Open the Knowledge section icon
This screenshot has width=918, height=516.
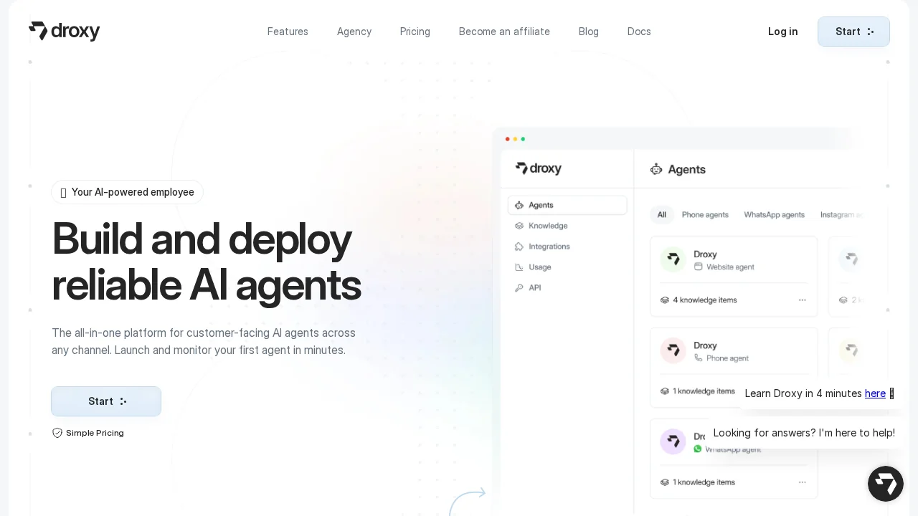[x=519, y=226]
